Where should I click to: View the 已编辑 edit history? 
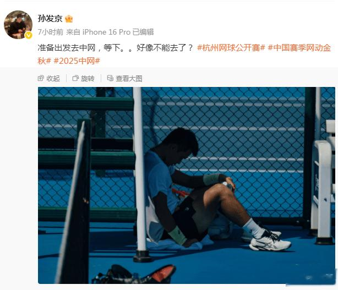click(143, 32)
